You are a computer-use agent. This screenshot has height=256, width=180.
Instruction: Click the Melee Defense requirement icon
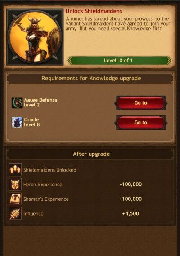coord(17,102)
